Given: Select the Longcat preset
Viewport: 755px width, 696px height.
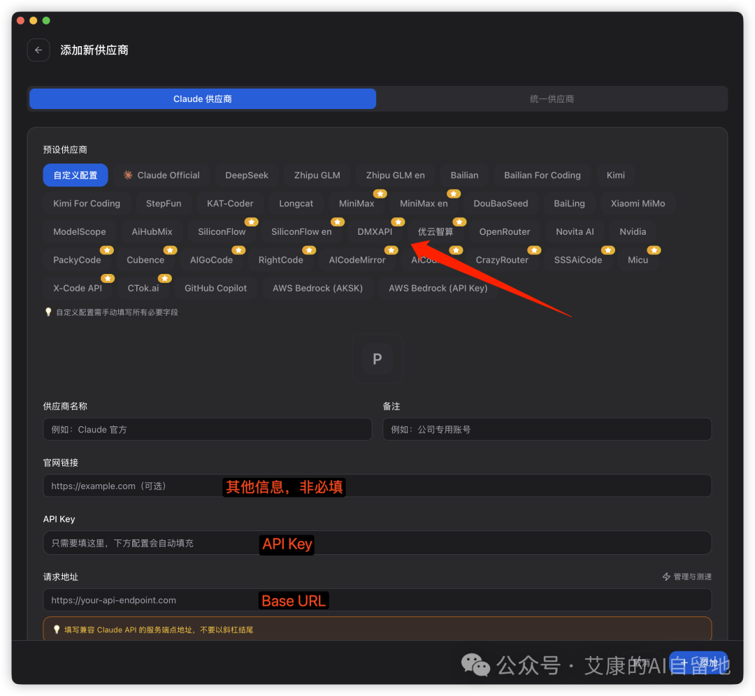Looking at the screenshot, I should (x=296, y=203).
